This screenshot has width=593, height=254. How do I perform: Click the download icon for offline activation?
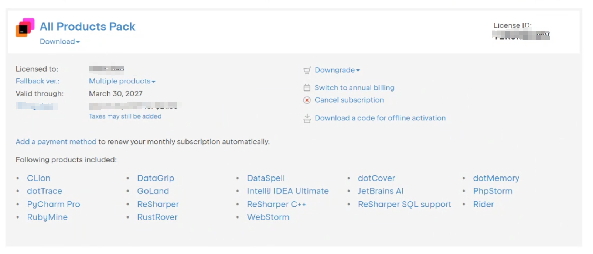point(307,119)
